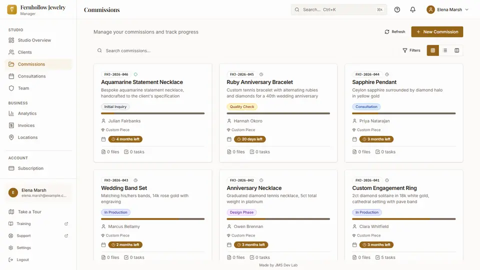480x270 pixels.
Task: Click the Initial Inquiry status badge
Action: point(115,106)
